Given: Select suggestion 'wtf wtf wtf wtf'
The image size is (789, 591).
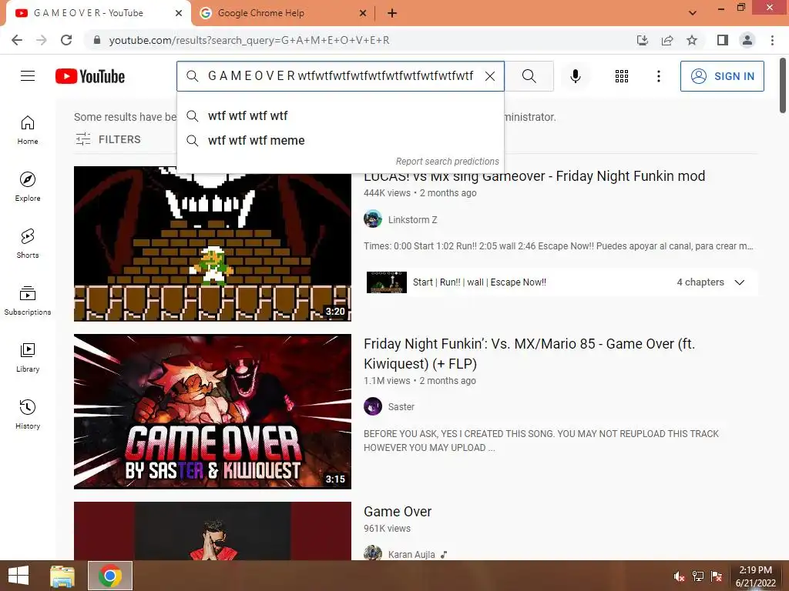Looking at the screenshot, I should [x=341, y=115].
